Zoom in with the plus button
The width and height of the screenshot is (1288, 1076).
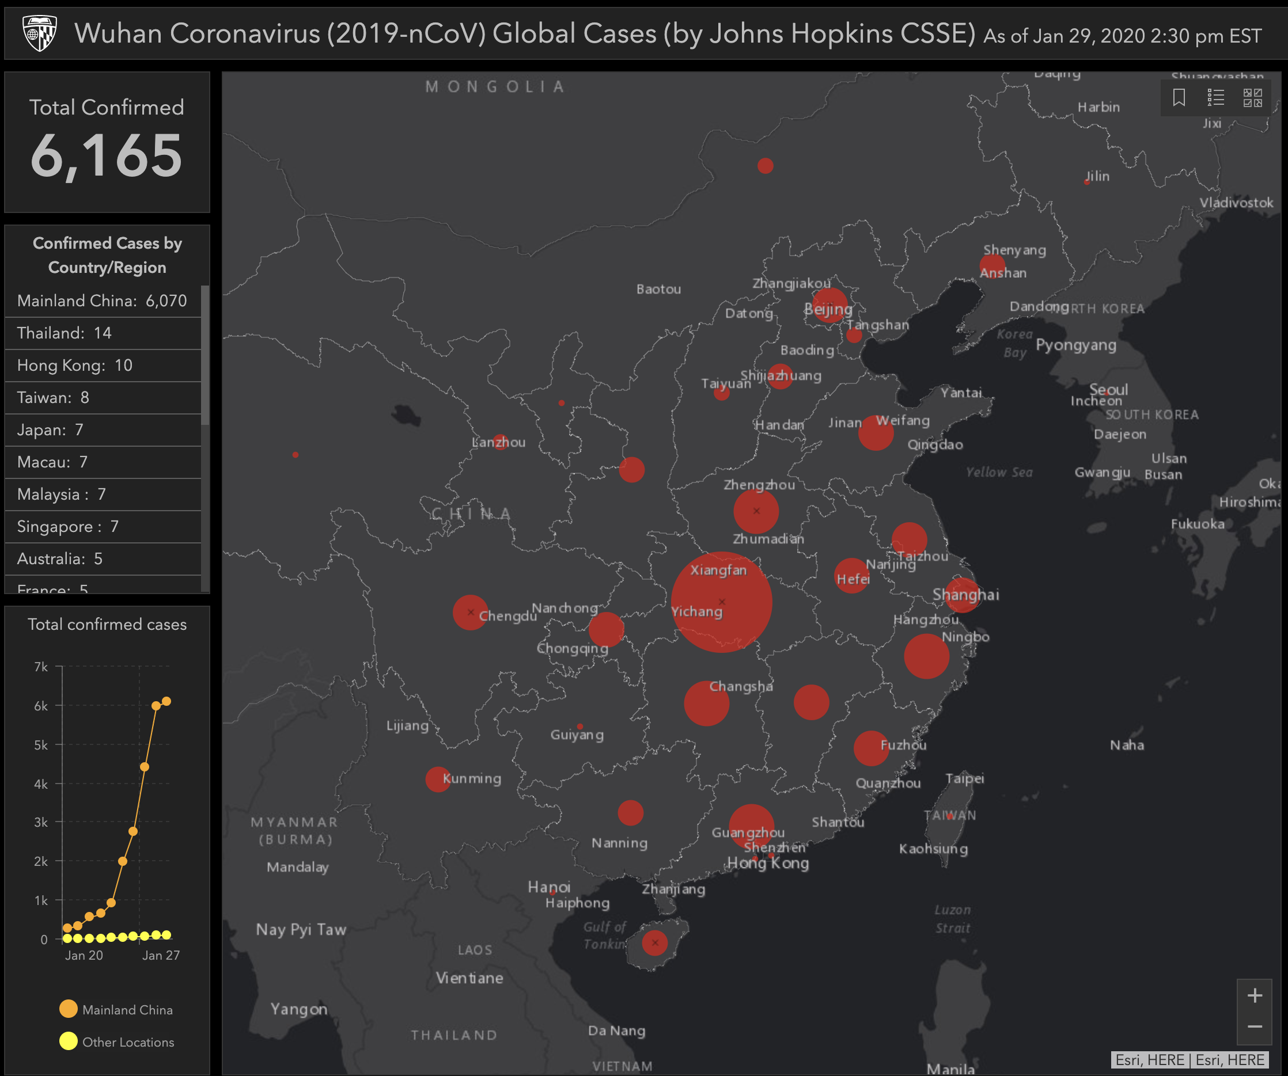pos(1254,995)
